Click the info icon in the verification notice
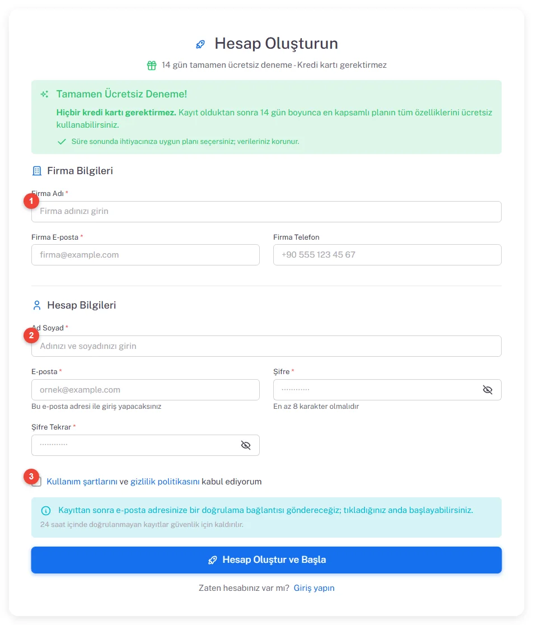Viewport: 533px width, 625px height. pos(46,511)
